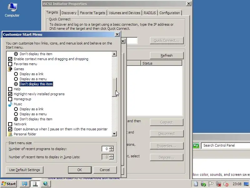Image resolution: width=250 pixels, height=188 pixels.
Task: Toggle Enable context menus and dragging checkbox
Action: click(x=10, y=59)
